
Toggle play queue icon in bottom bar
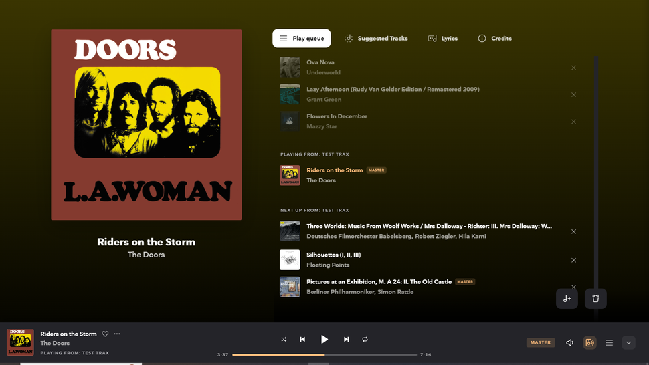[610, 342]
